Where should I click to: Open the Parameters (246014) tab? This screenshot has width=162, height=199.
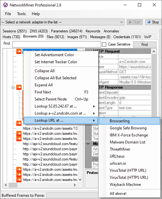tap(67, 31)
